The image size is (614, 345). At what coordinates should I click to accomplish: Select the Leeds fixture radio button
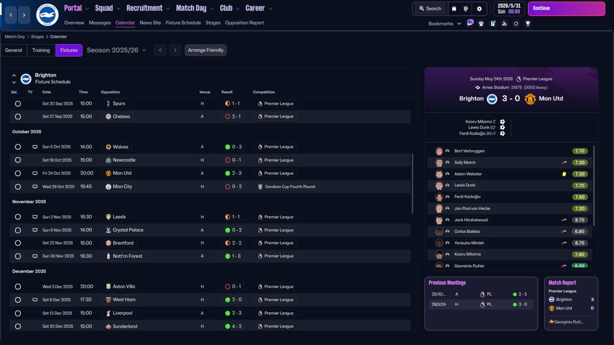[x=18, y=217]
